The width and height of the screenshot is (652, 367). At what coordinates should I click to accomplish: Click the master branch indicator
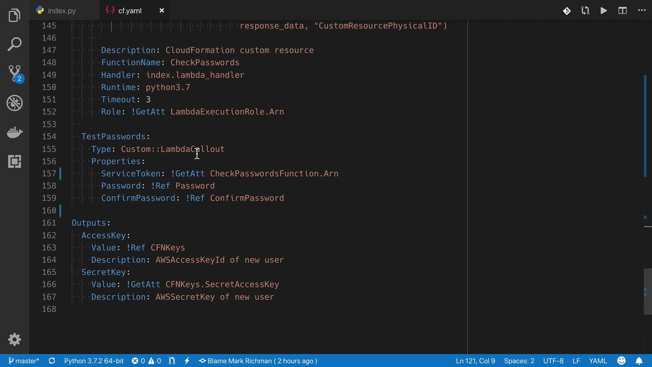pos(24,361)
